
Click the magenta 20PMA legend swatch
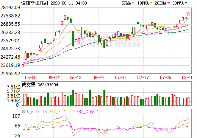click(x=169, y=3)
